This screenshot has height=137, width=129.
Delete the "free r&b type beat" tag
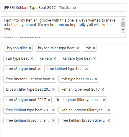(39, 69)
